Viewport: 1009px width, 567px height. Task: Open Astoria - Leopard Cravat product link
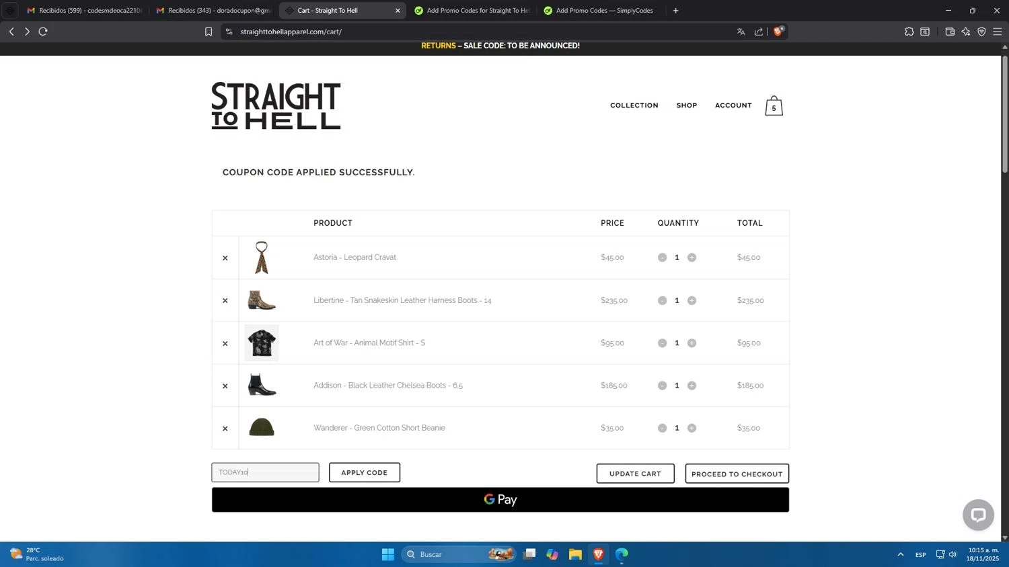pos(354,257)
